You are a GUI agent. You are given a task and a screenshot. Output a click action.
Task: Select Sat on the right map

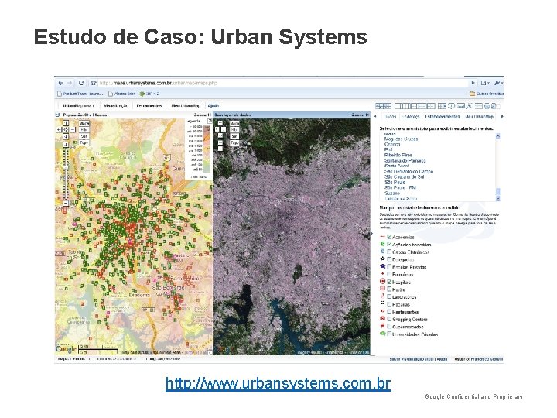coord(234,136)
